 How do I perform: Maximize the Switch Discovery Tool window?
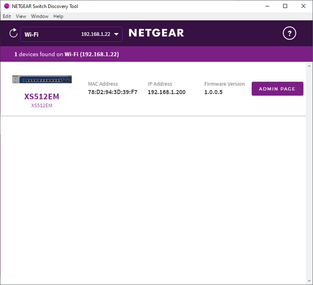point(285,6)
